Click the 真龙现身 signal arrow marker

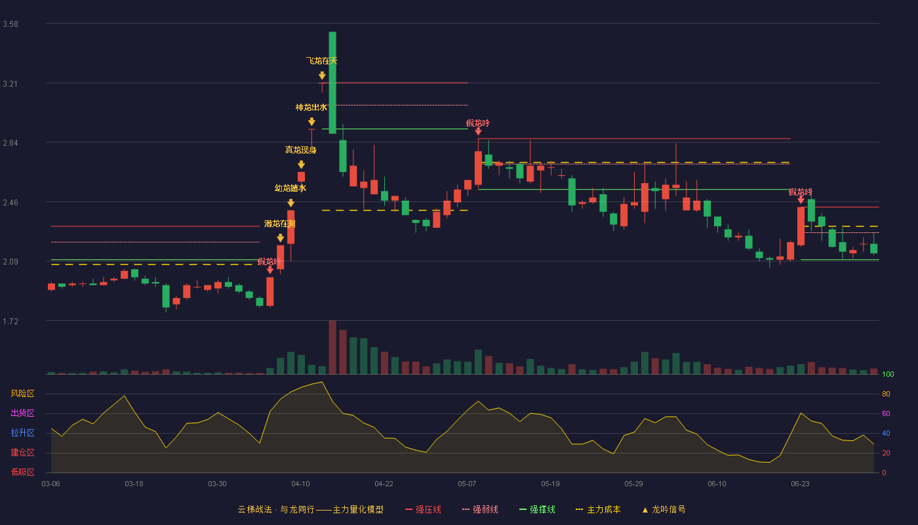click(301, 165)
